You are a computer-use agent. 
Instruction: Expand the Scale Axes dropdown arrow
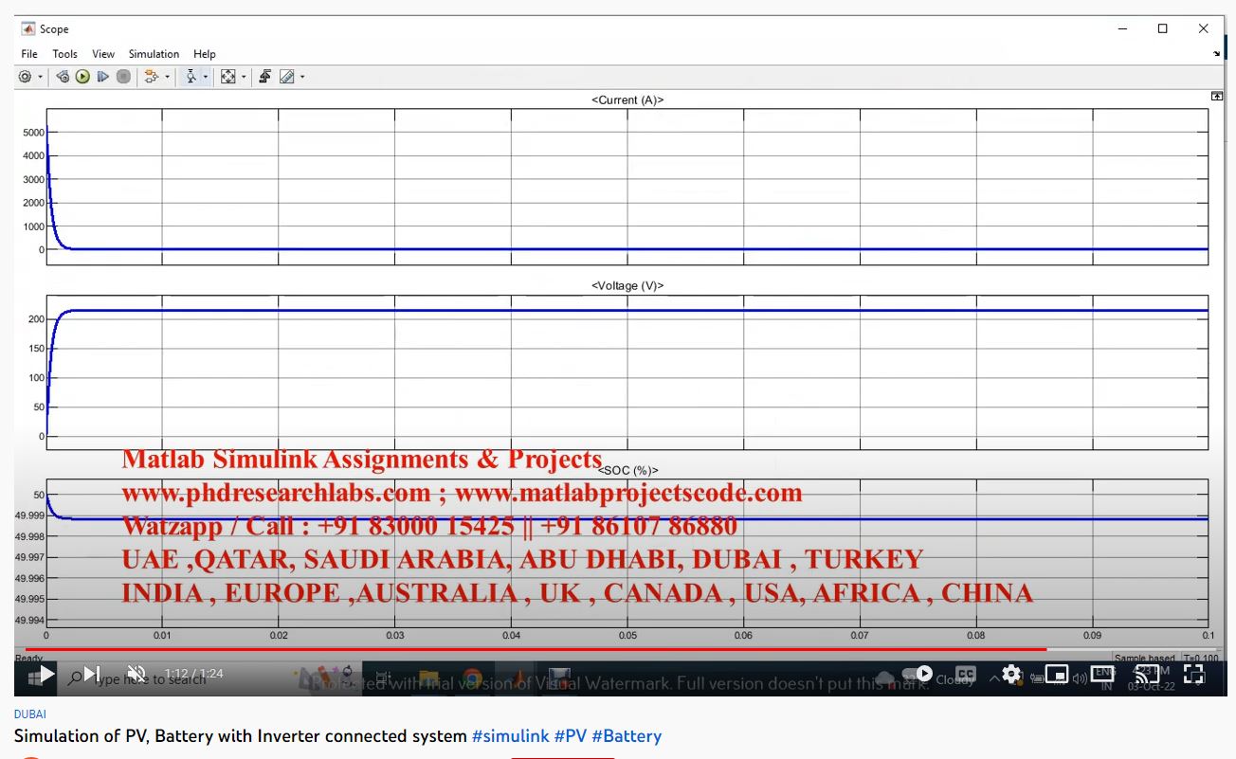[x=243, y=77]
